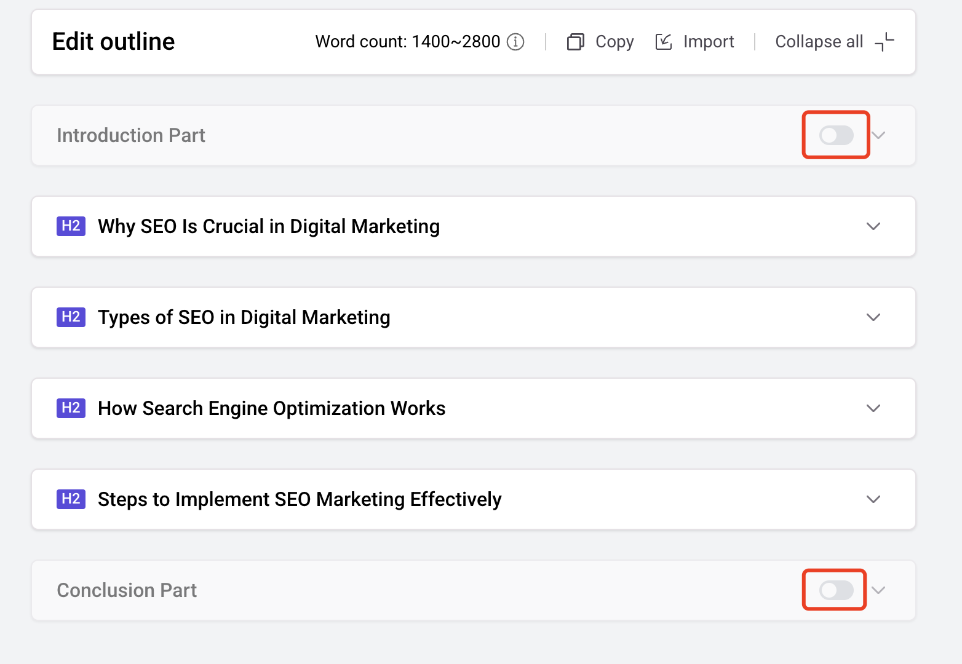Click the Conclusion Part label
This screenshot has height=664, width=962.
pyautogui.click(x=127, y=590)
